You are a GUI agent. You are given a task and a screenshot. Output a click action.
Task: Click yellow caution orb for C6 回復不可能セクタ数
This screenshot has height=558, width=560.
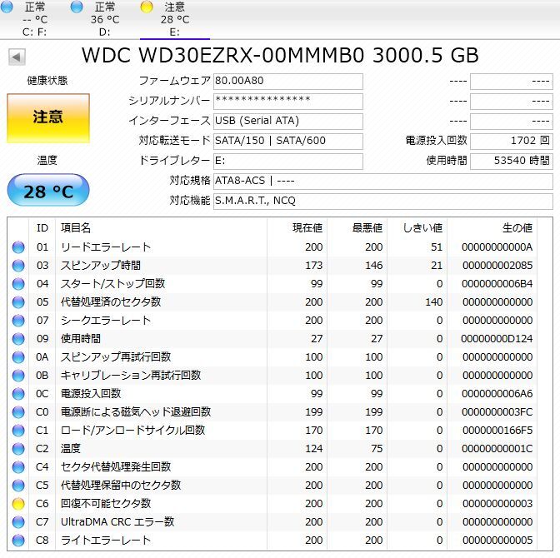pyautogui.click(x=18, y=504)
